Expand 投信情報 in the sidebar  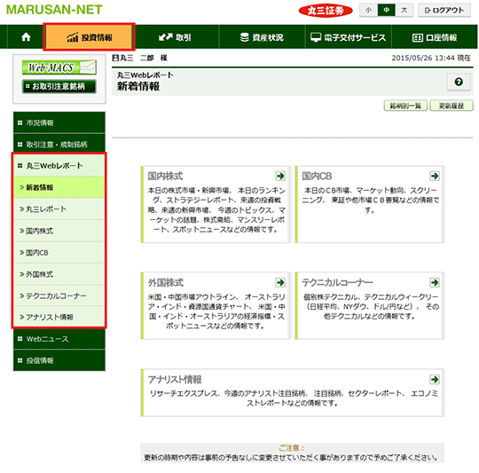coord(59,360)
